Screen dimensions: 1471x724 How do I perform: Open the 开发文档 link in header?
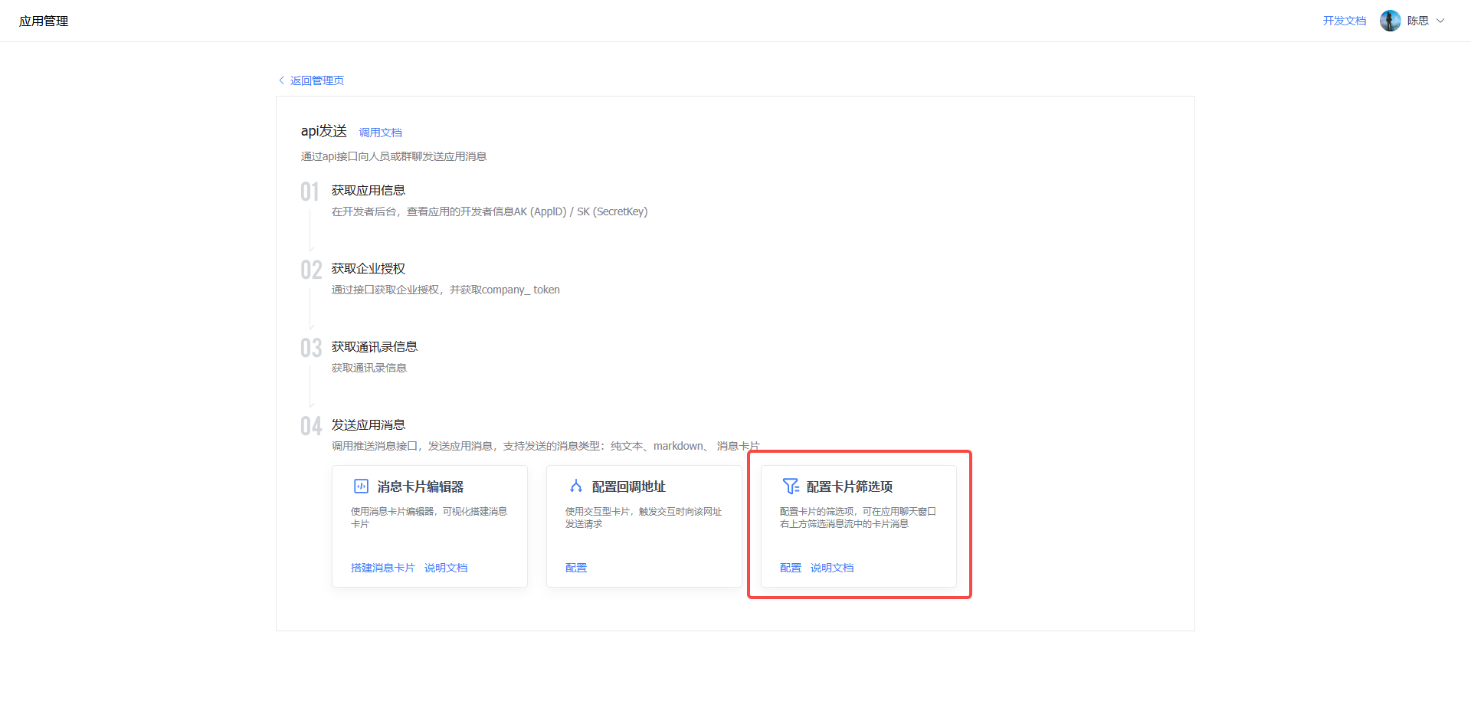[x=1344, y=21]
